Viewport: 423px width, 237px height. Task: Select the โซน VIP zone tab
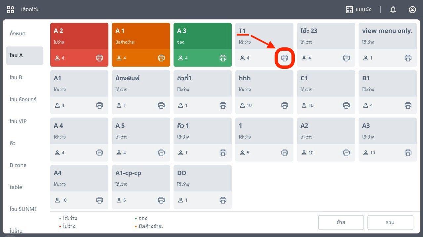(18, 121)
